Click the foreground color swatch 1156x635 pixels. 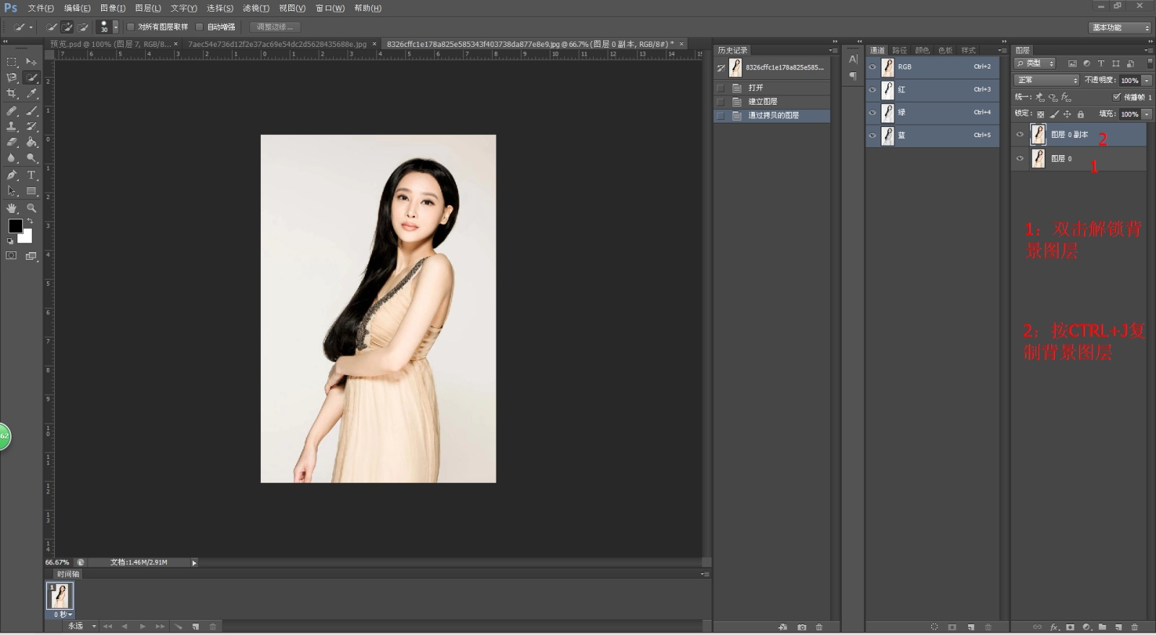click(x=15, y=226)
